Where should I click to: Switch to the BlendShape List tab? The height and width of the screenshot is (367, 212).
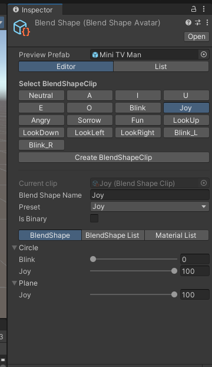point(113,235)
